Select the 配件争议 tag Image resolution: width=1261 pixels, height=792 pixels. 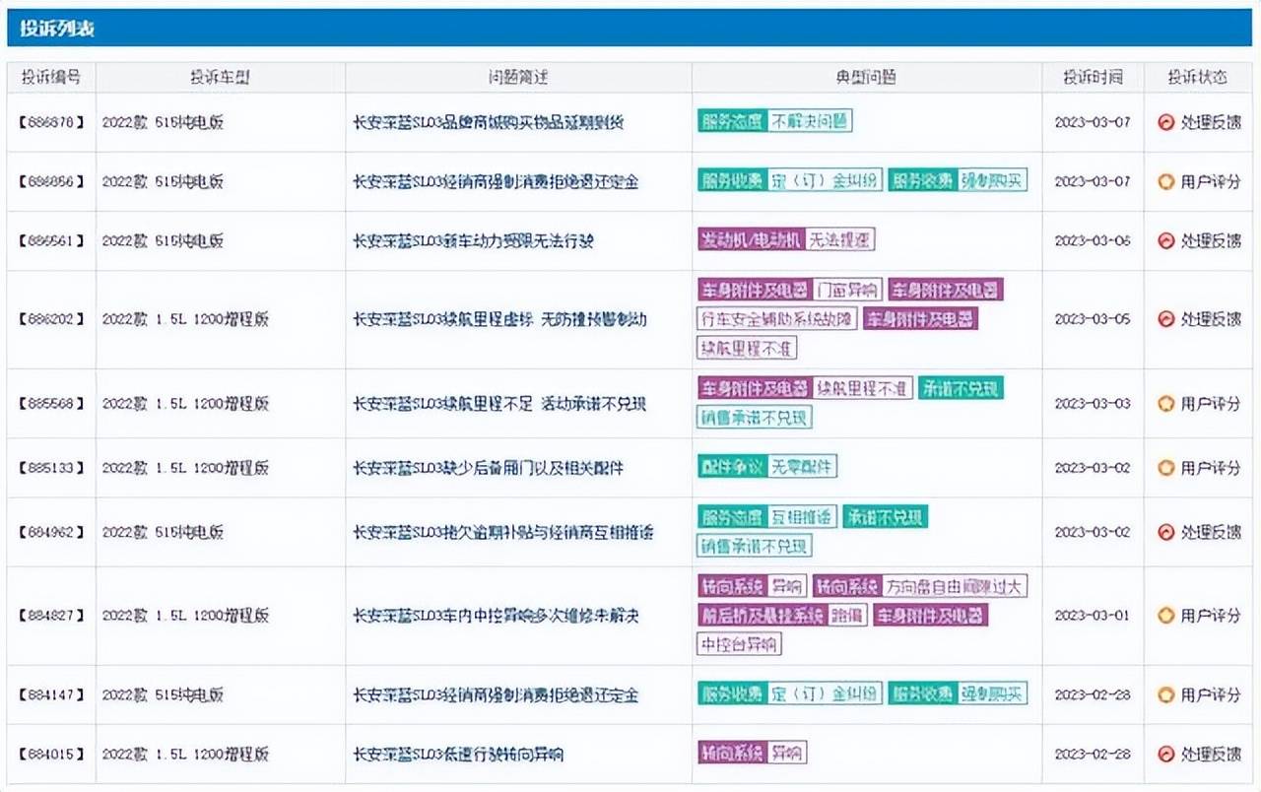coord(732,466)
